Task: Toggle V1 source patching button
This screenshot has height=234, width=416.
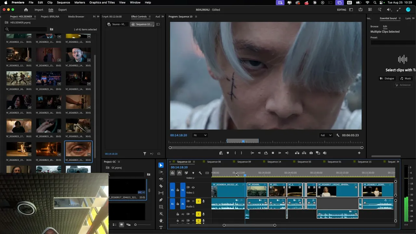Action: [172, 190]
